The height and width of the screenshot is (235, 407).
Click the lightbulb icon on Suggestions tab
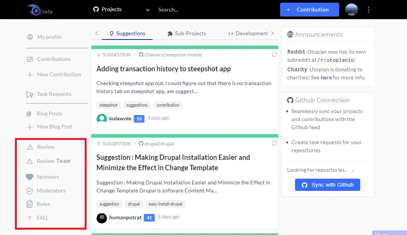coord(112,33)
